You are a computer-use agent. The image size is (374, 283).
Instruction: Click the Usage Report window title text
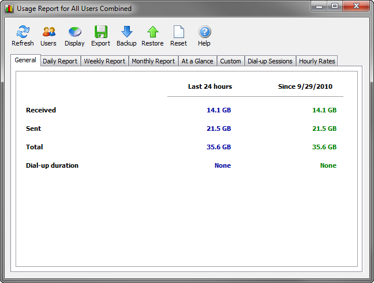(x=74, y=9)
